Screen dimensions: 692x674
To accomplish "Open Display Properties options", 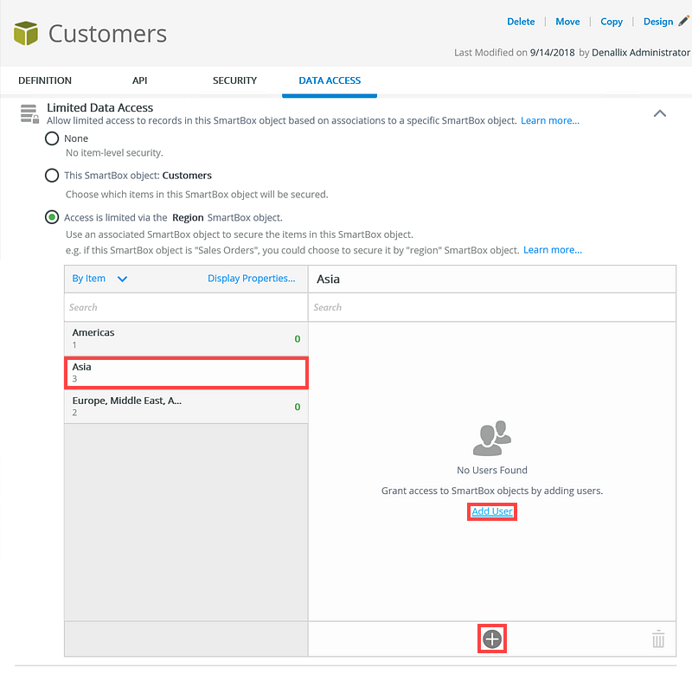I will (251, 279).
